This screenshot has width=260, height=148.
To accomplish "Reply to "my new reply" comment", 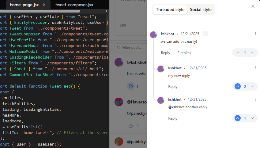I will [173, 87].
